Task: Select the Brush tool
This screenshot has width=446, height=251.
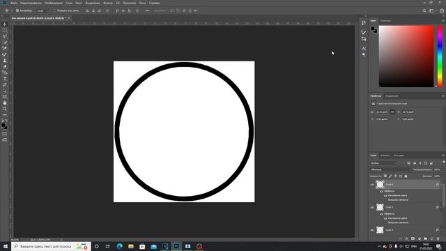Action: (x=5, y=54)
